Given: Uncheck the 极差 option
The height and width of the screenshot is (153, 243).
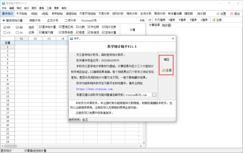Looking at the screenshot, I should (77, 32).
